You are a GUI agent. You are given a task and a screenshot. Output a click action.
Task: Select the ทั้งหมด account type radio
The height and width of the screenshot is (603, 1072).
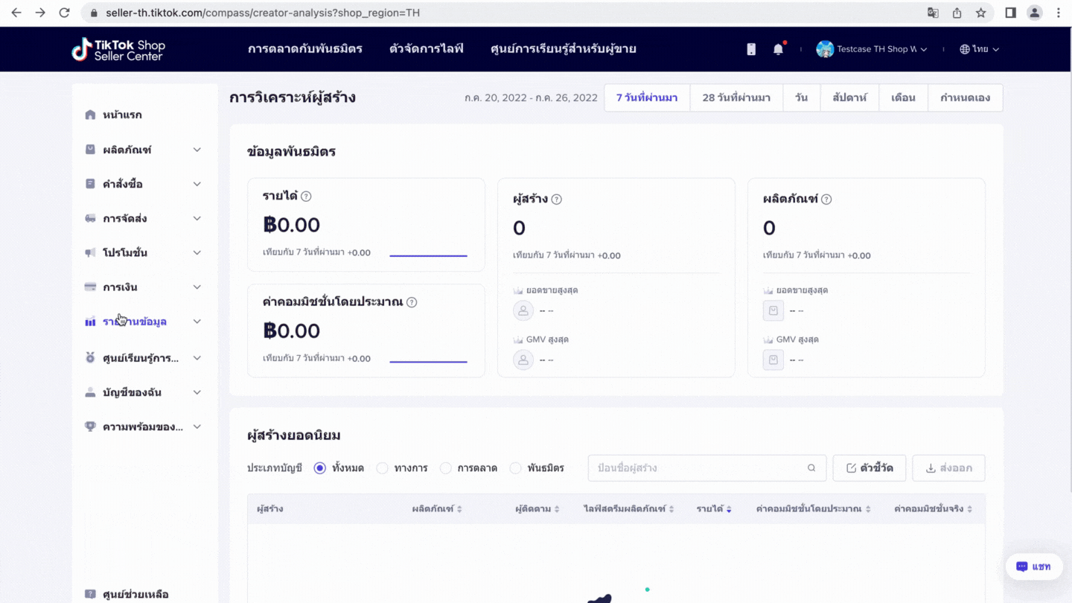[x=320, y=468]
